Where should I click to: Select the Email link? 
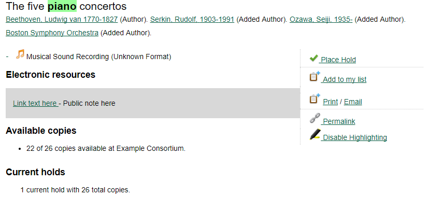(x=353, y=102)
